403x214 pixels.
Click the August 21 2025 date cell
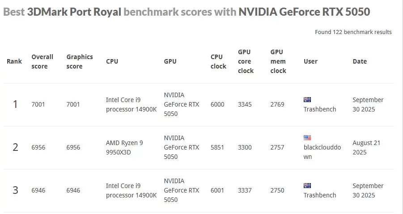point(366,147)
